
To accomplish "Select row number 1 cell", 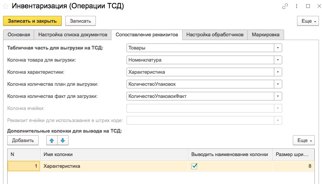I will (x=24, y=166).
